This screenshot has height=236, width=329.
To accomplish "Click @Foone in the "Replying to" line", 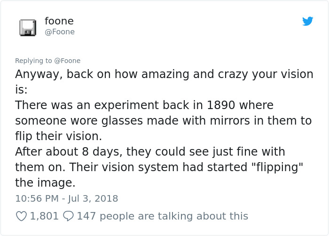I will pos(67,61).
